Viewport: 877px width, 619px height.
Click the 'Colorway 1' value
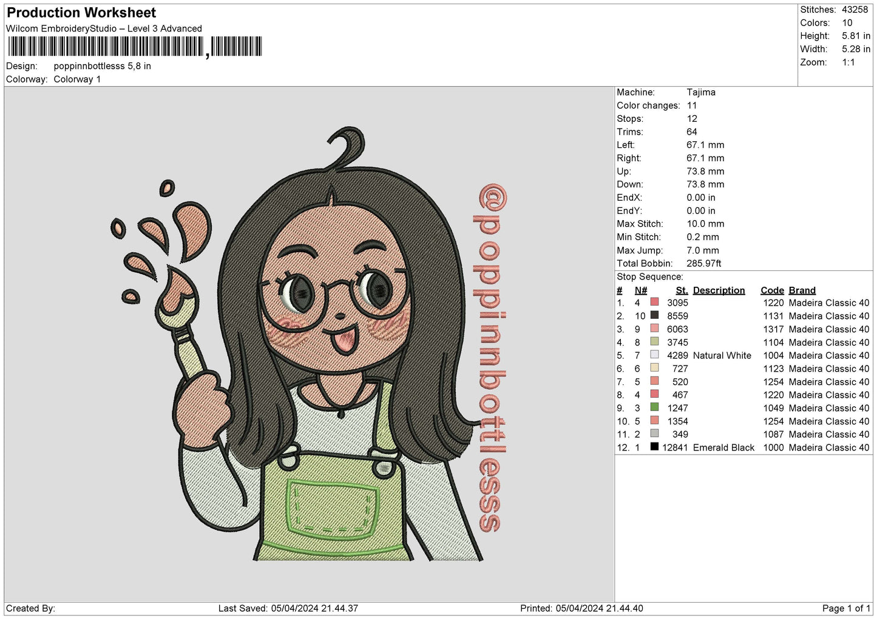tap(77, 79)
